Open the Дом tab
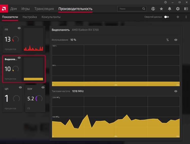The width and height of the screenshot is (190, 144). 14,9
